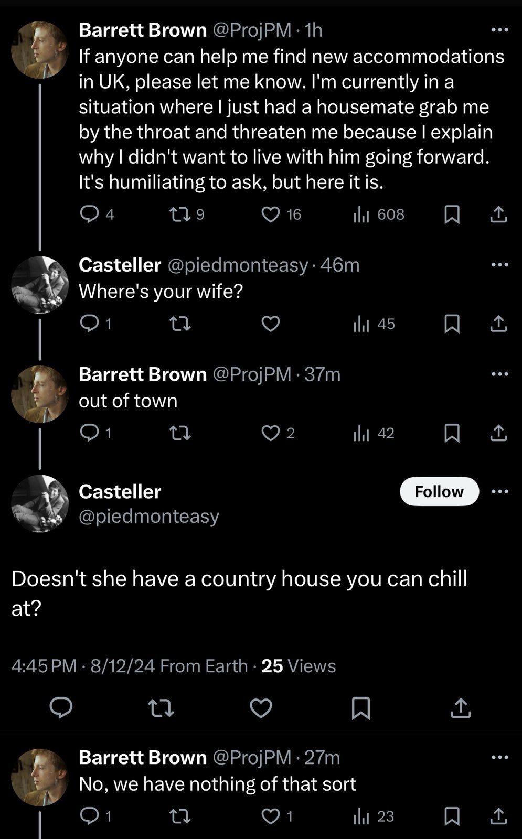Open the @piedmonteasy profile handle
Screen dimensions: 522x839
point(149,516)
